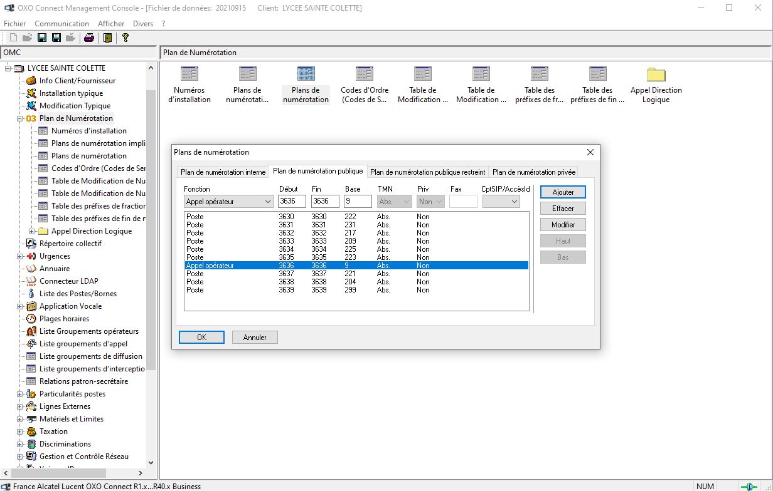Open Help via yellow question mark icon
Viewport: 773px width, 491px height.
point(125,38)
